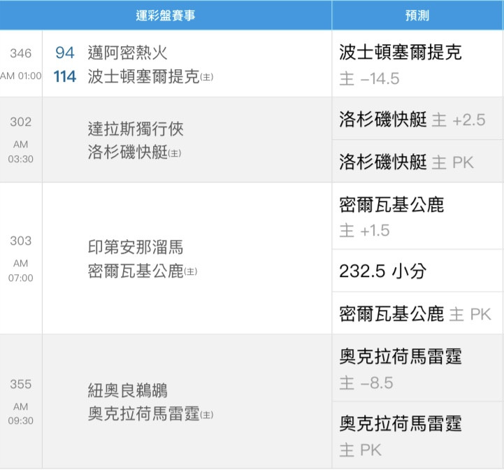The image size is (504, 470).
Task: Select prediction 波士頓塞爾提克 主 -14.5
Action: [417, 64]
